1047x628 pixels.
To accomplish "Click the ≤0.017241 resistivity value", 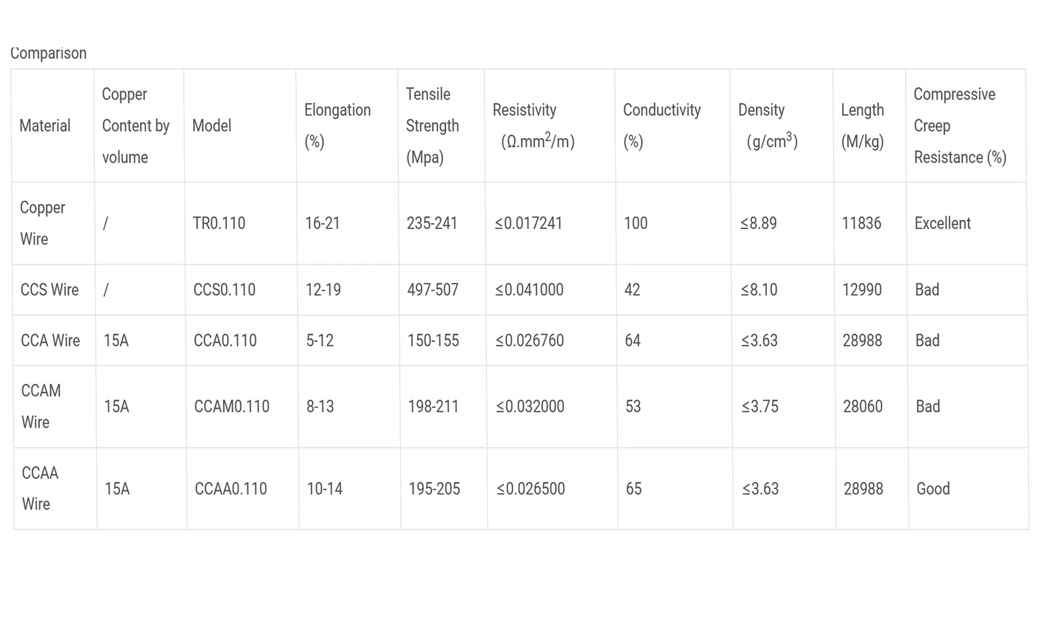I will coord(529,223).
